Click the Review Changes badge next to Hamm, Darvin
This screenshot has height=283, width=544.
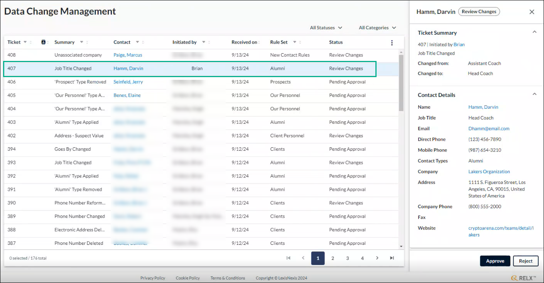point(479,12)
